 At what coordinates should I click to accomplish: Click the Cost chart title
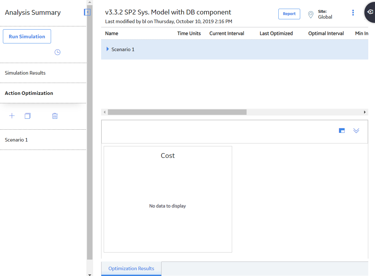tap(168, 156)
